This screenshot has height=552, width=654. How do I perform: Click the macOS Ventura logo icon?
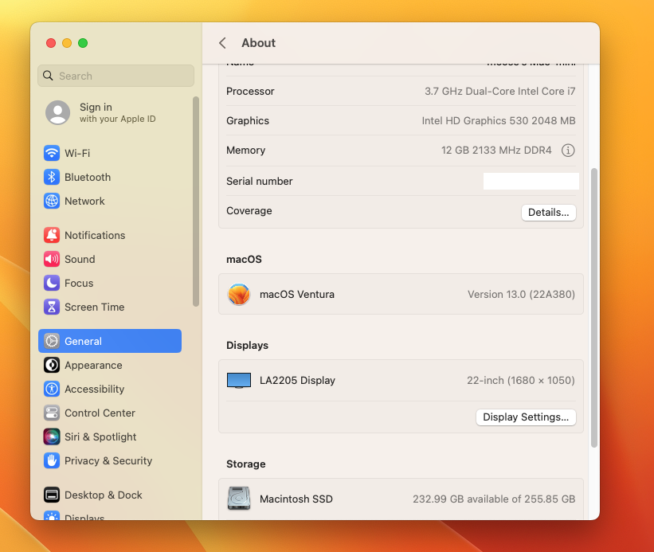coord(239,295)
